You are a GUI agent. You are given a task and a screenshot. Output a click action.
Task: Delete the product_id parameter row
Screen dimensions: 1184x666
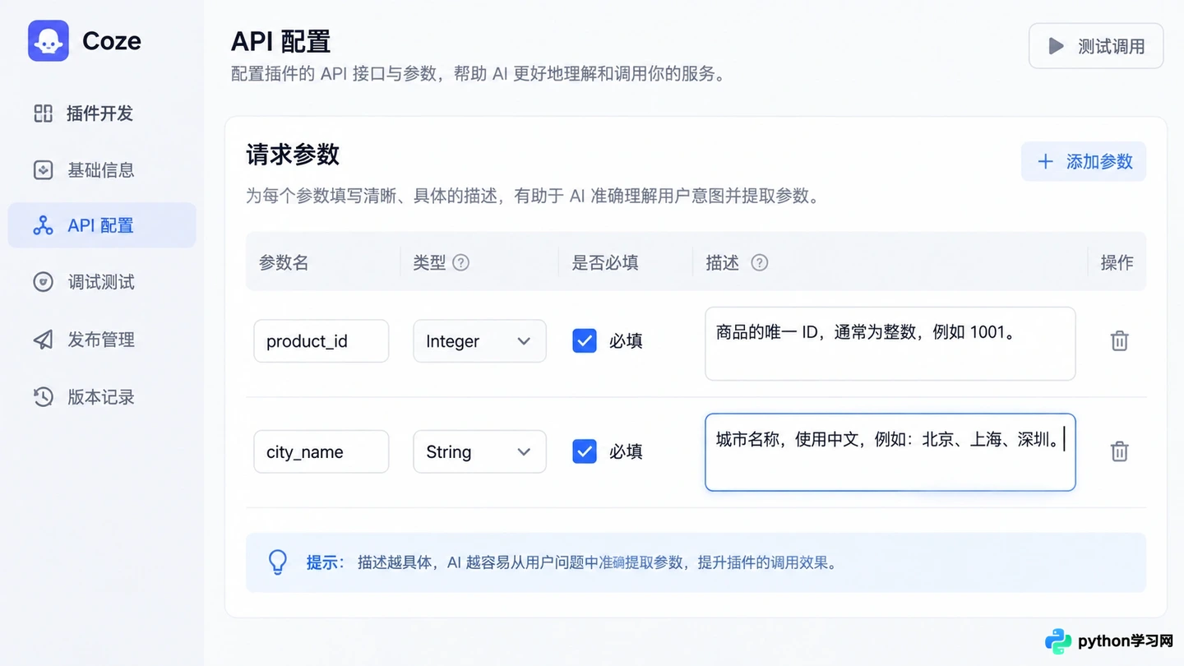(x=1119, y=340)
